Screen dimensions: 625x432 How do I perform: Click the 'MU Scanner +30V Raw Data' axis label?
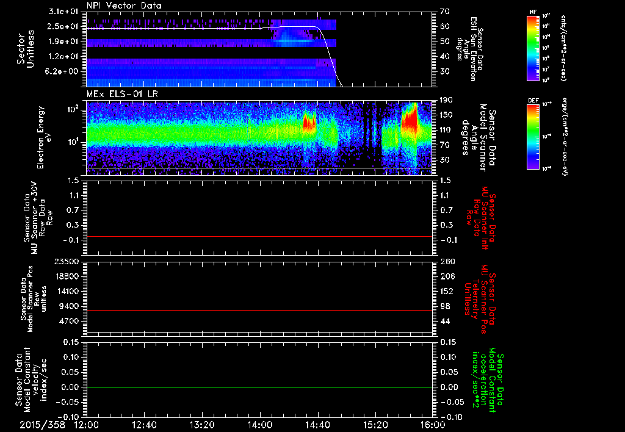tap(38, 218)
